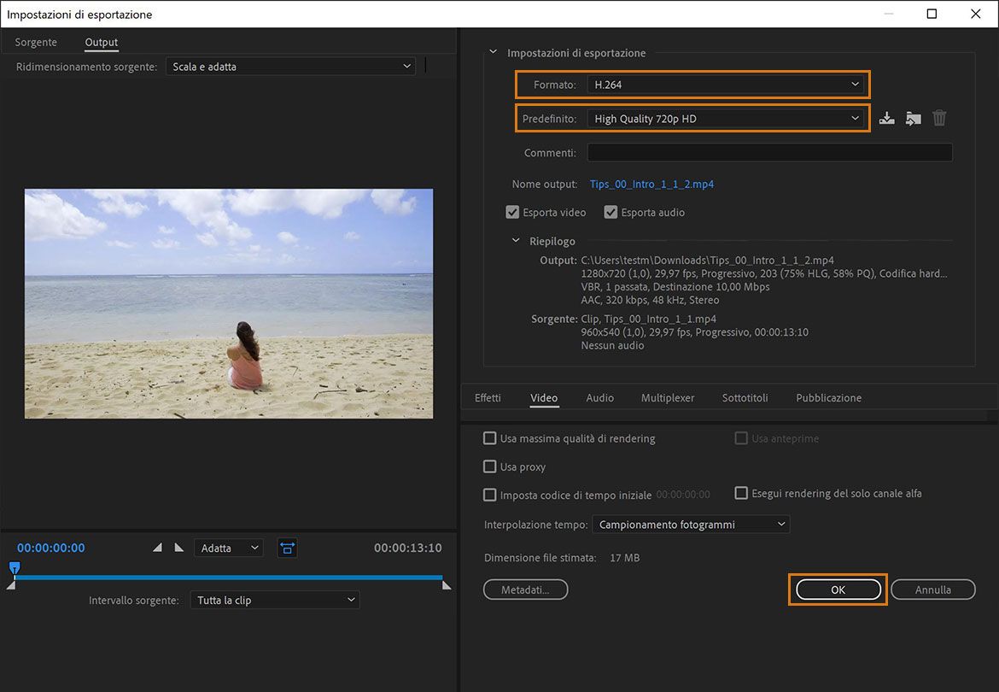Toggle the crop output icon beside Adatta
The image size is (999, 692).
(287, 548)
